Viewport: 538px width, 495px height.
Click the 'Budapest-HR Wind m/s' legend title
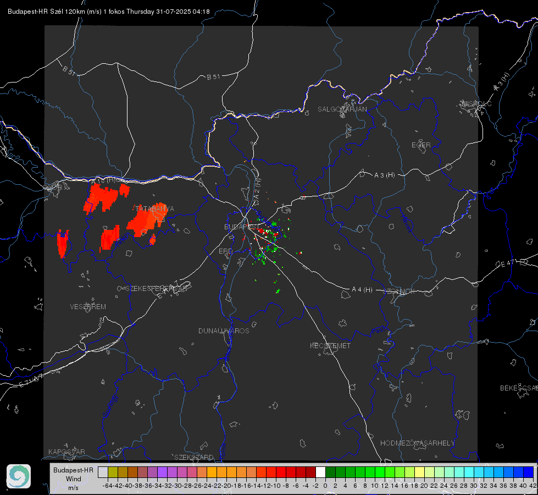pyautogui.click(x=73, y=479)
